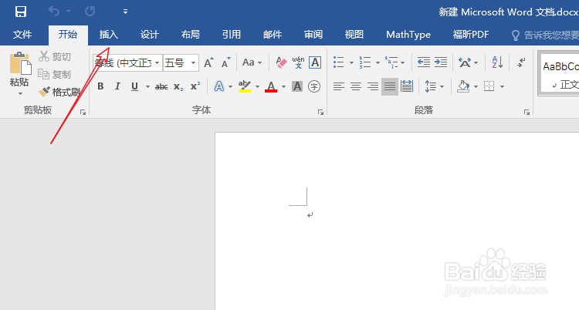Click the Line Spacing icon
The width and height of the screenshot is (579, 310).
(x=430, y=86)
